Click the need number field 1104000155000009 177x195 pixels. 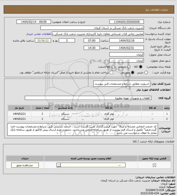pyautogui.click(x=127, y=22)
